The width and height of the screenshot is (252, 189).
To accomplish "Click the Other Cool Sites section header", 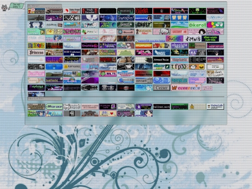I will tap(45, 98).
